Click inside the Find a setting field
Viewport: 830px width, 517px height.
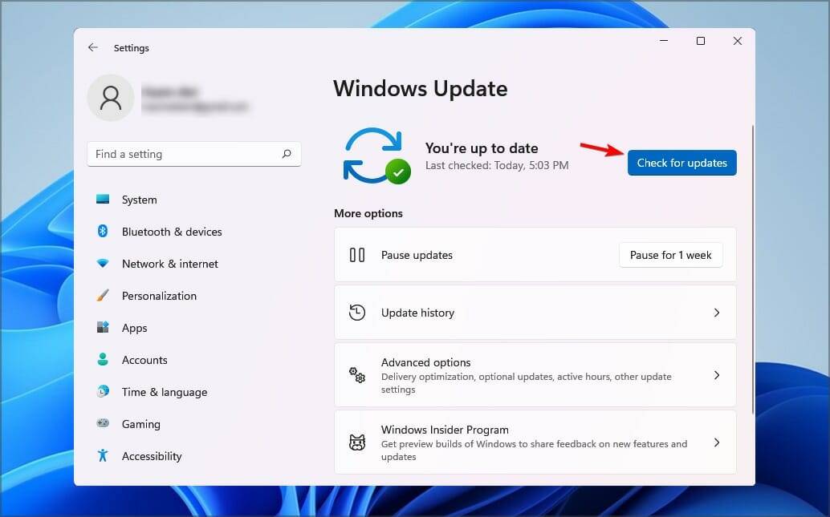(185, 154)
